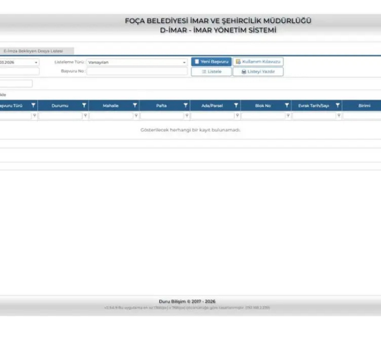Open filter menu for Durumu column
381x343 pixels.
click(x=84, y=105)
